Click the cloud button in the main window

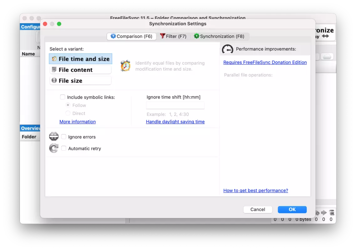[327, 57]
